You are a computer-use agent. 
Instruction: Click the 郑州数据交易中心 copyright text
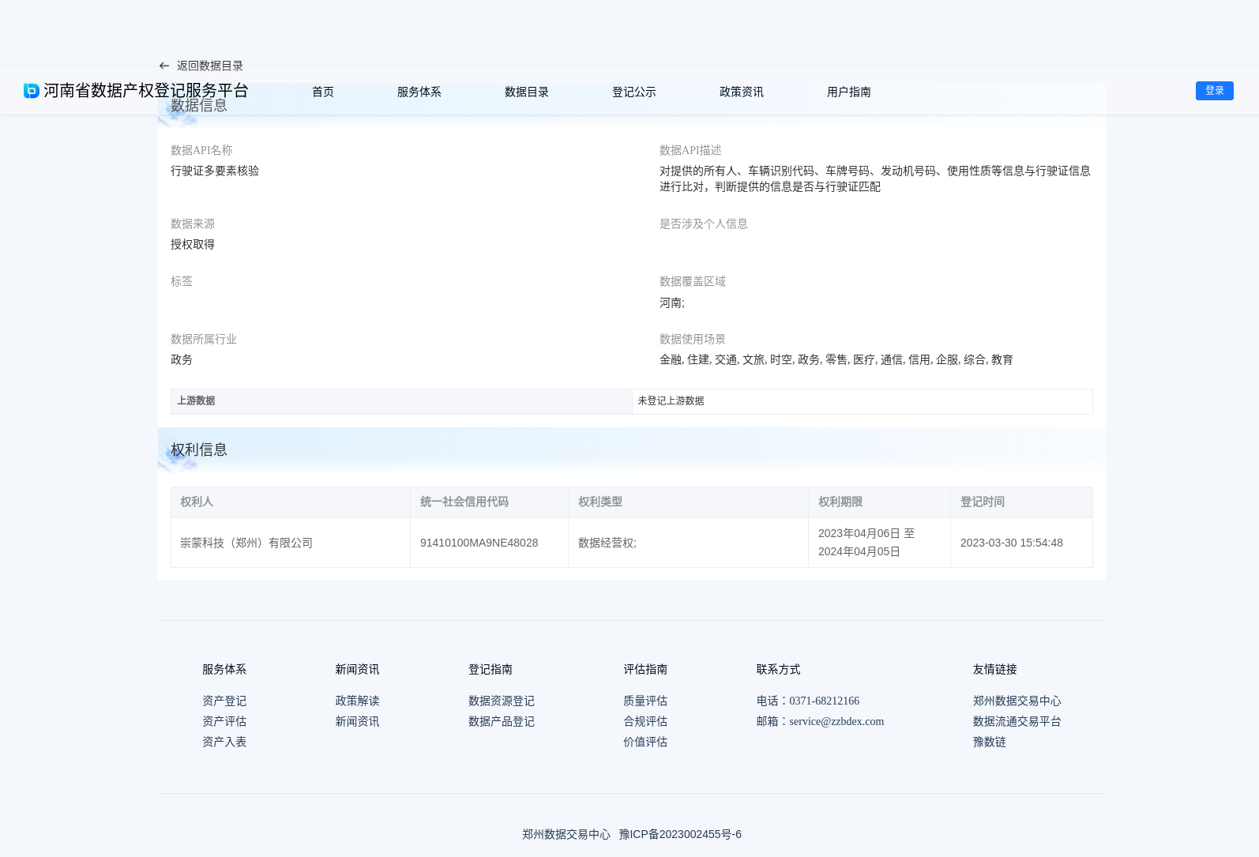coord(566,834)
